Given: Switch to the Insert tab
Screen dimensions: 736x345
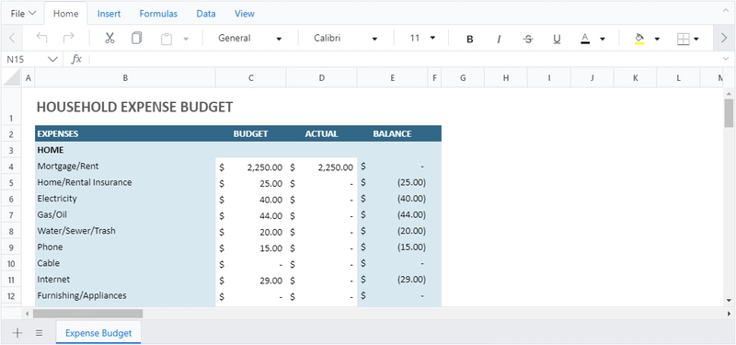Looking at the screenshot, I should (x=109, y=14).
